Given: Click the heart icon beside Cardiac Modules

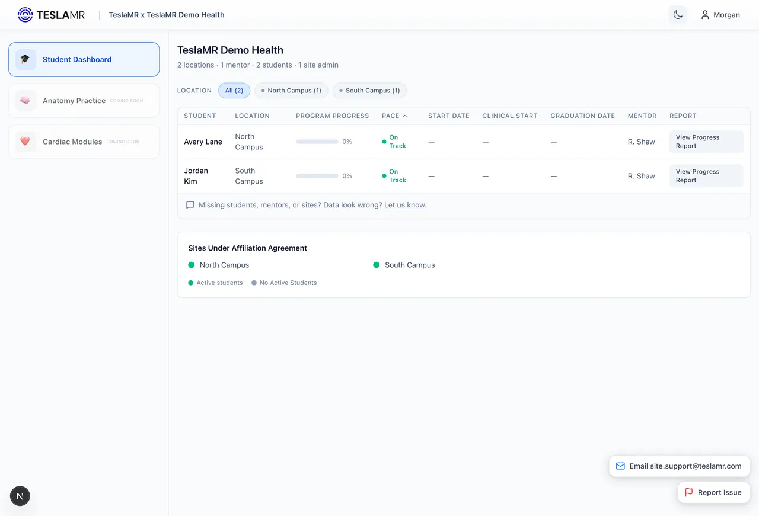Looking at the screenshot, I should click(25, 142).
